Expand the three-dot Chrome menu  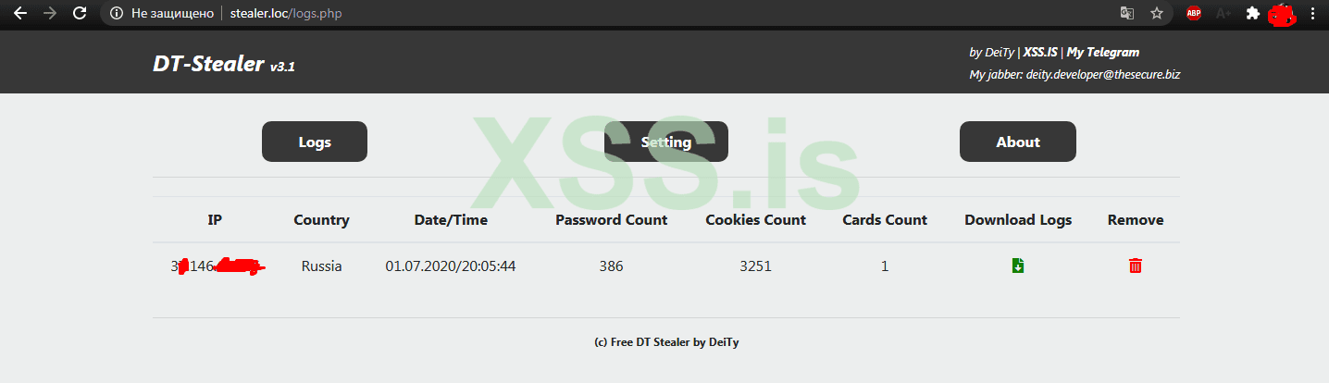1312,14
